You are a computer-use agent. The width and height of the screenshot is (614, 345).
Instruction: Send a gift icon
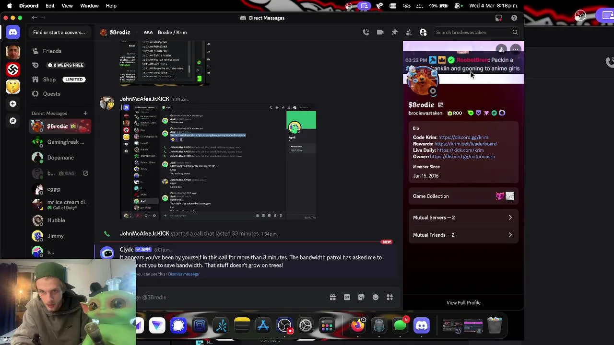(332, 298)
